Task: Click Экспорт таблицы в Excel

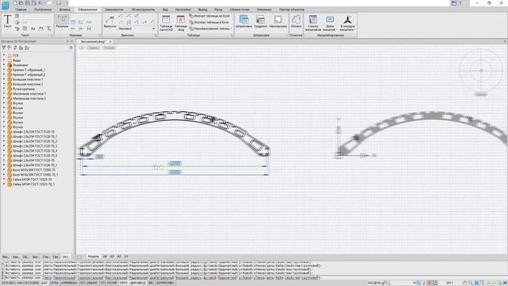Action: coord(209,22)
